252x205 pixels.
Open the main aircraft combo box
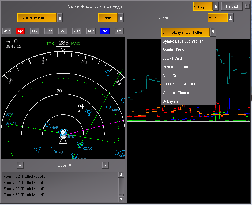(x=217, y=18)
